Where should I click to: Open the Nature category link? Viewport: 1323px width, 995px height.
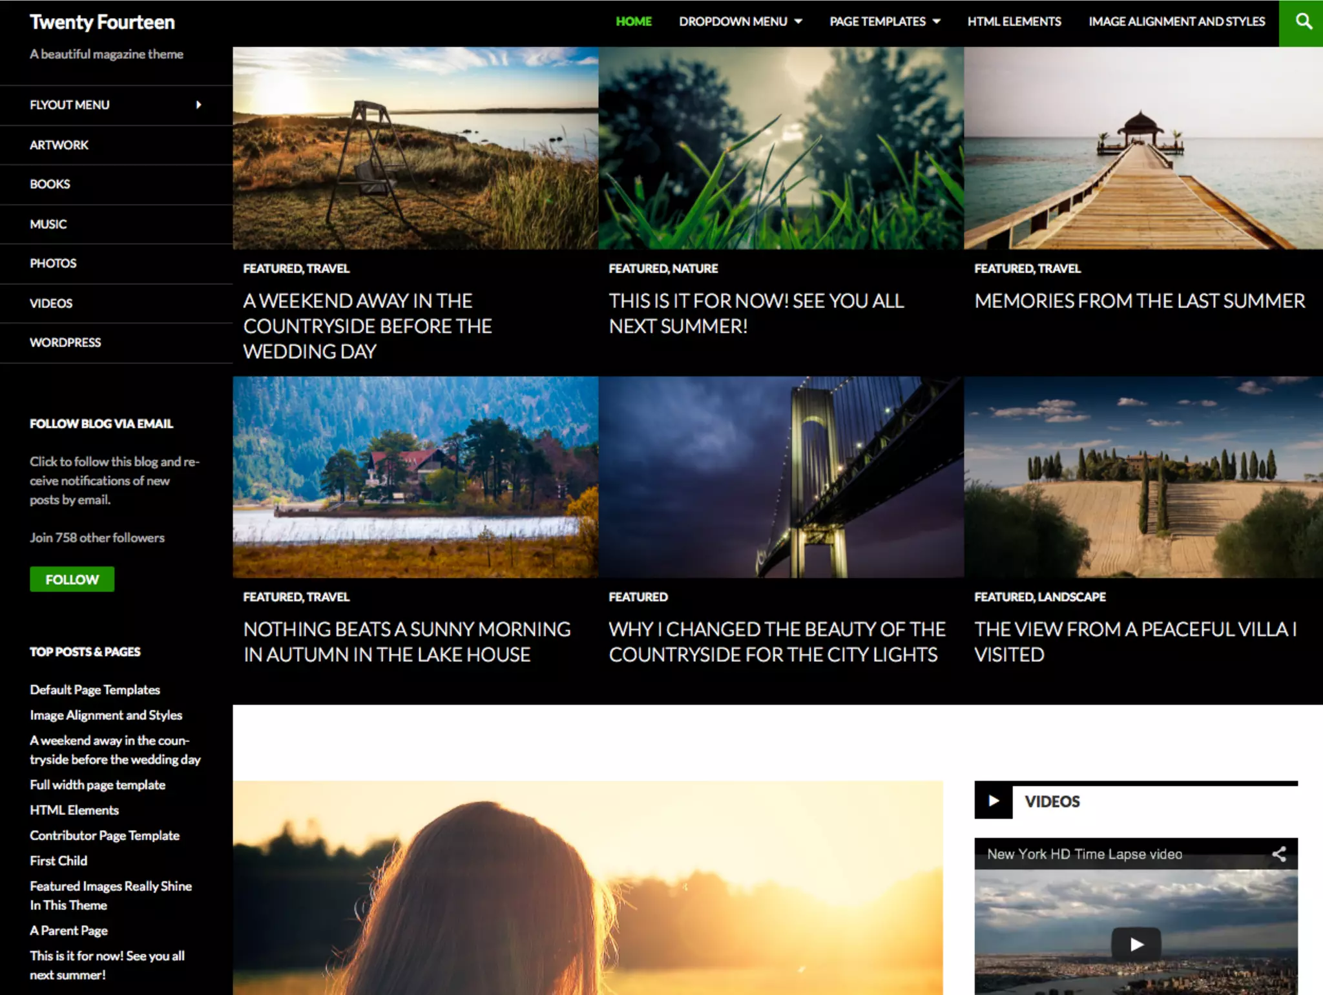click(x=695, y=269)
